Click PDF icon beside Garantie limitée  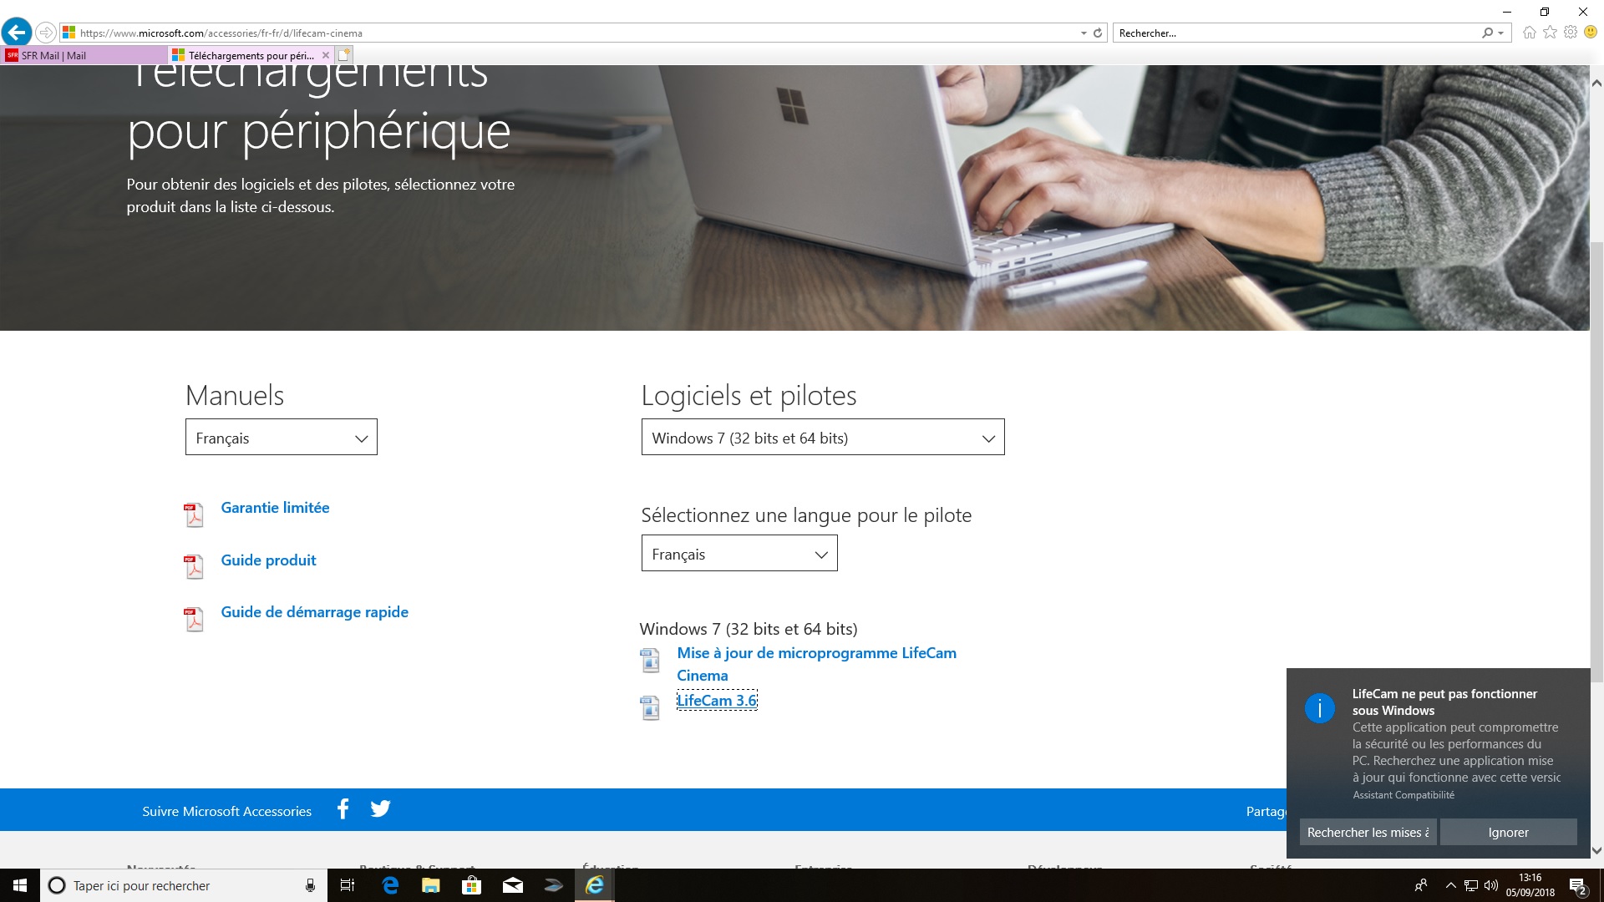point(194,515)
